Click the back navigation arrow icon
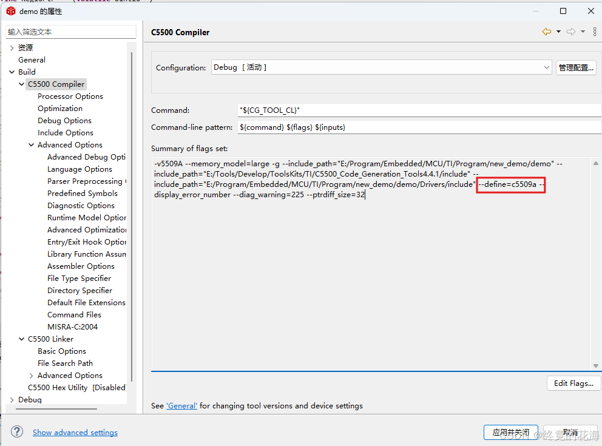This screenshot has height=446, width=602. click(547, 32)
